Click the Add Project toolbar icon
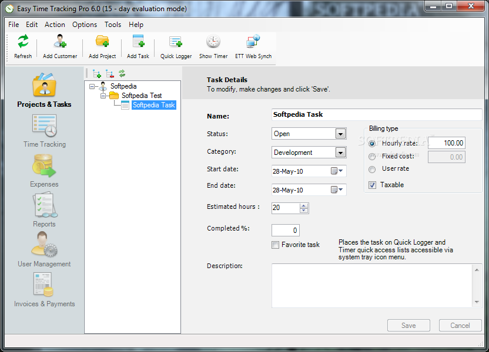Image resolution: width=489 pixels, height=352 pixels. [x=102, y=41]
